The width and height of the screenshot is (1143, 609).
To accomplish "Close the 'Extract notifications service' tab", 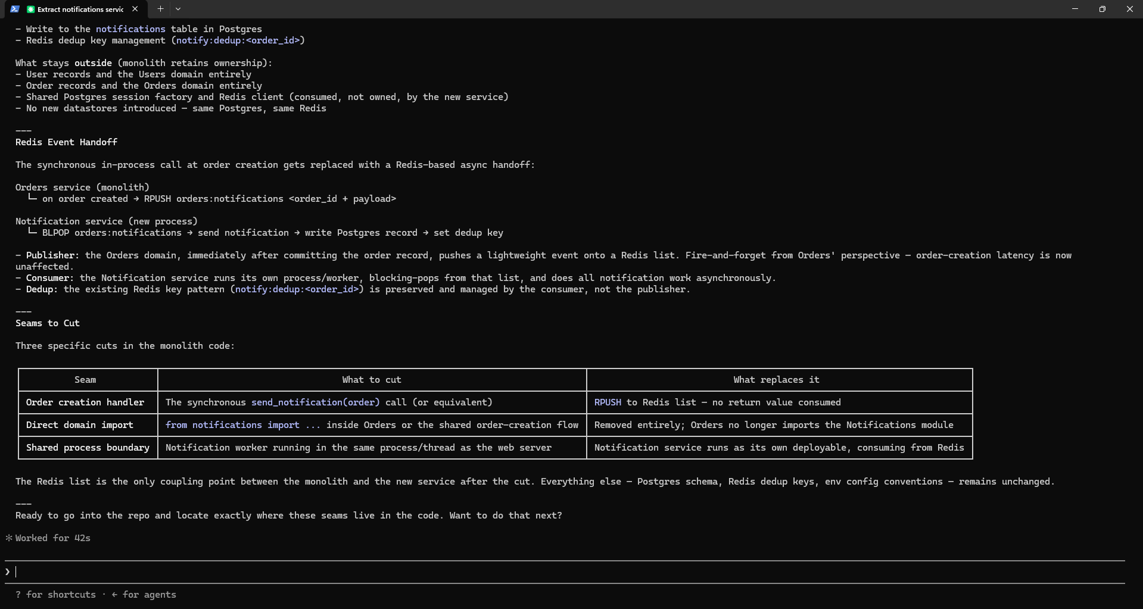I will coord(135,9).
